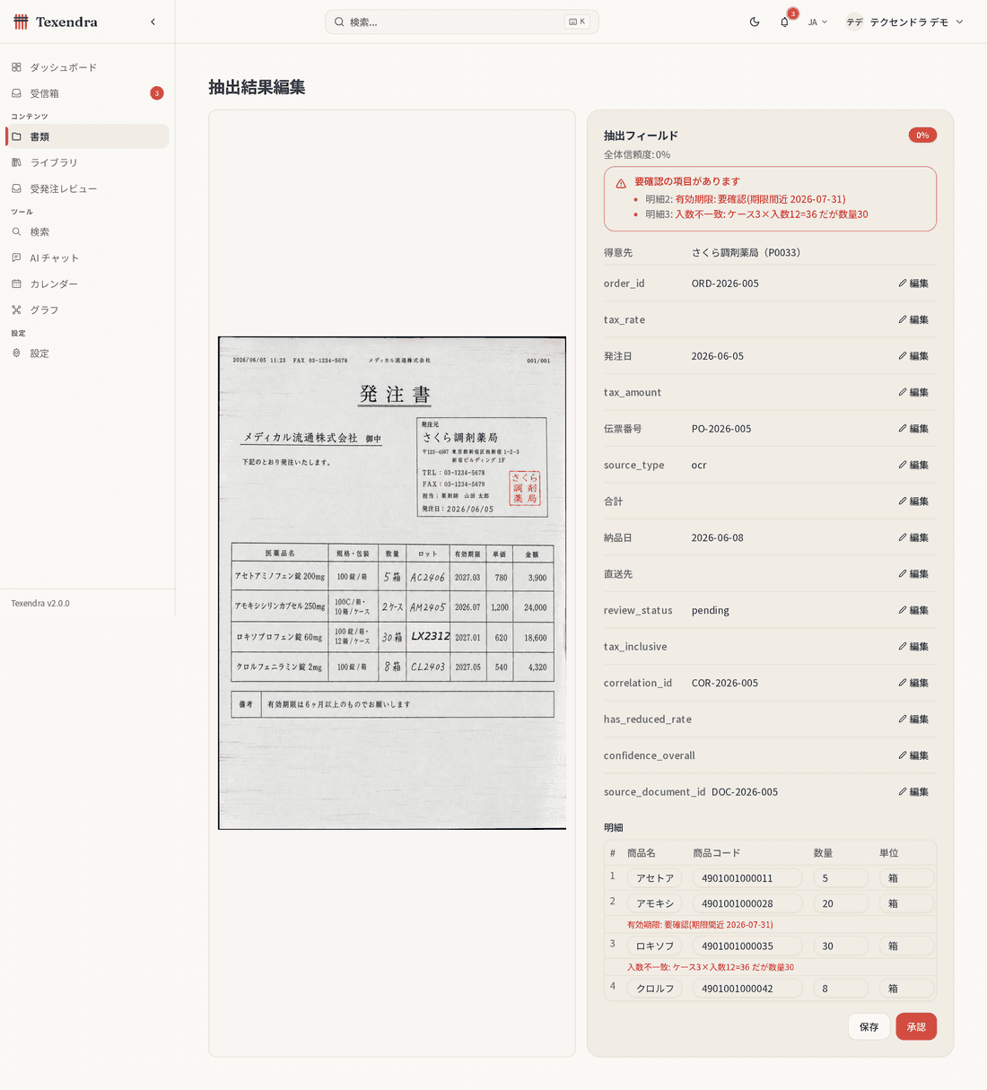
Task: Click the warning triangle icon in the alert
Action: tap(621, 183)
